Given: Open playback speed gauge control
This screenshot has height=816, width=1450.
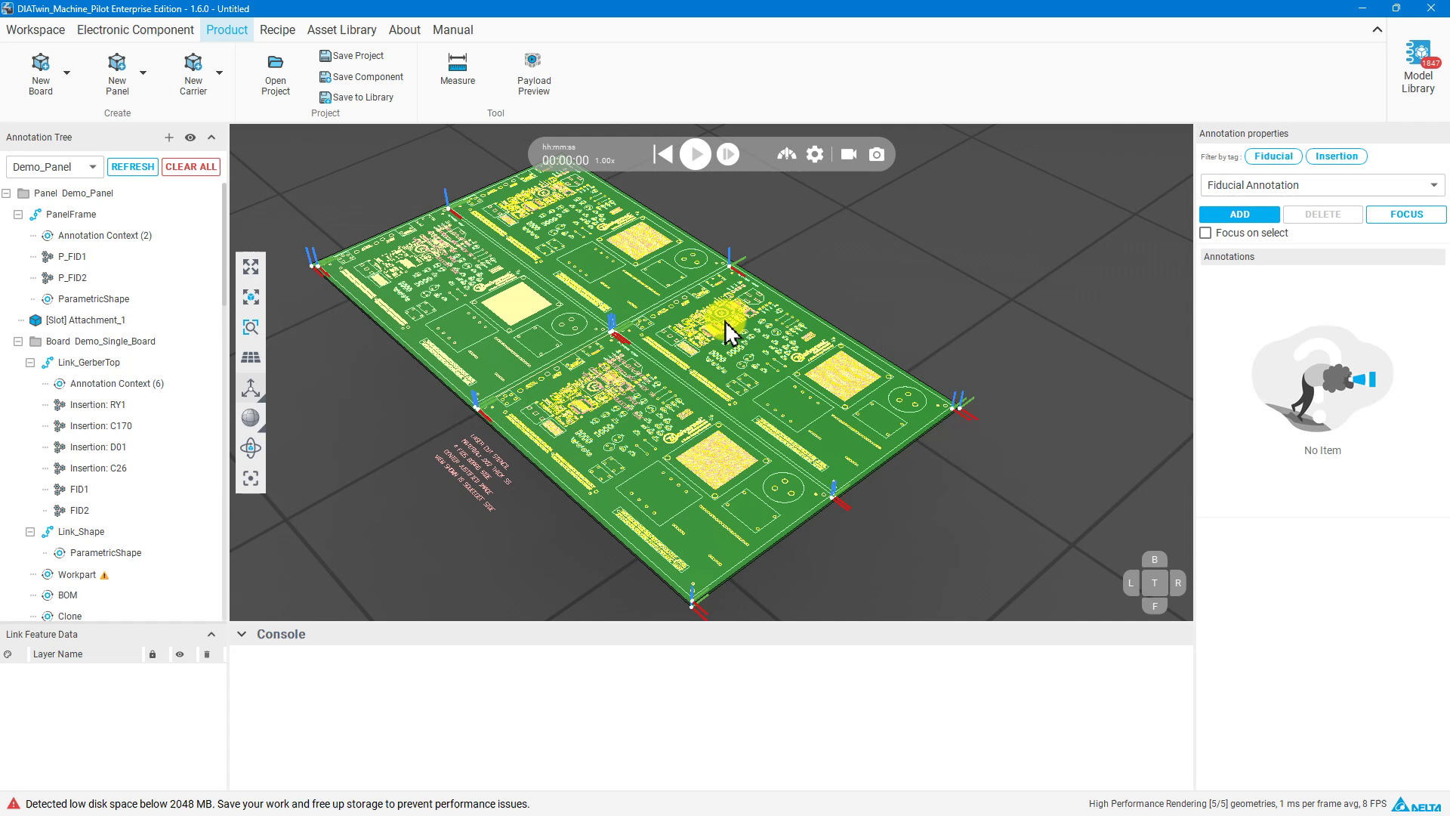Looking at the screenshot, I should (787, 154).
